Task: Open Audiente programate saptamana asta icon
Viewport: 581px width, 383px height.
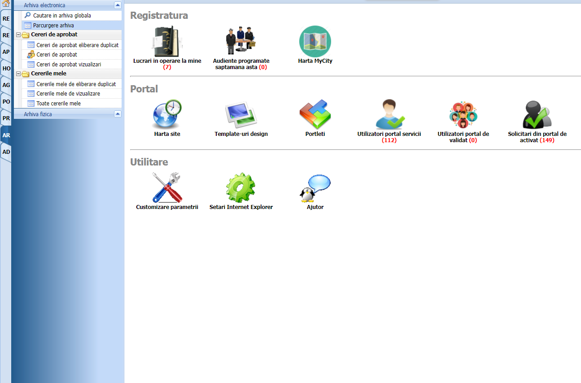Action: click(x=241, y=42)
